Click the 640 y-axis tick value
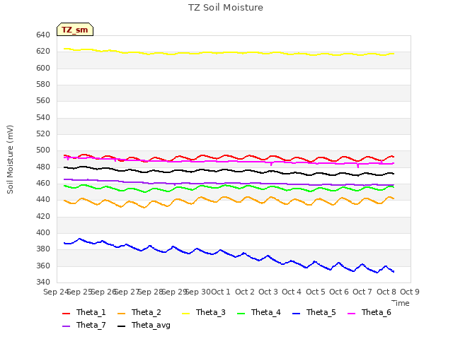 click(x=43, y=35)
